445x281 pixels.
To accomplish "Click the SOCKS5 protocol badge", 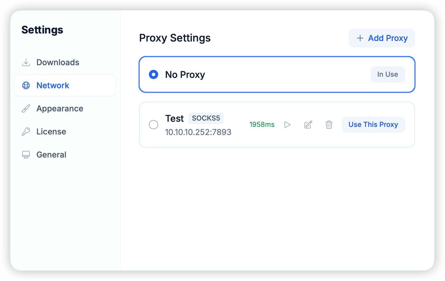I will (206, 118).
